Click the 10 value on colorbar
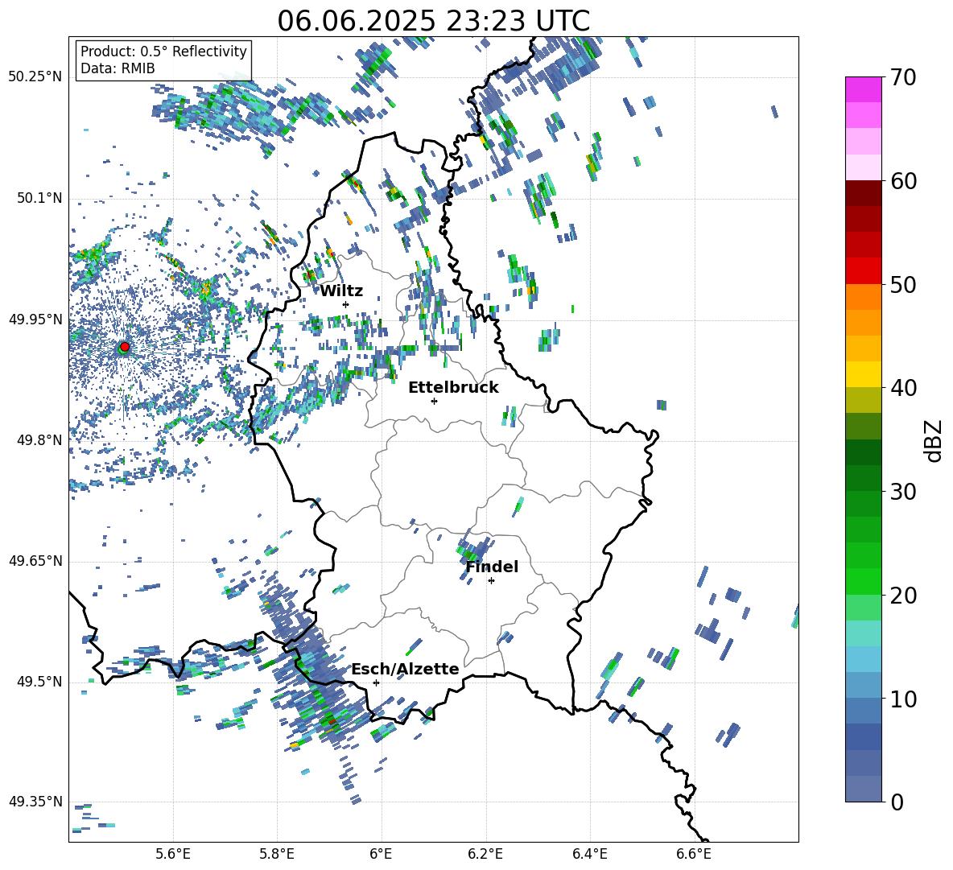 (903, 699)
